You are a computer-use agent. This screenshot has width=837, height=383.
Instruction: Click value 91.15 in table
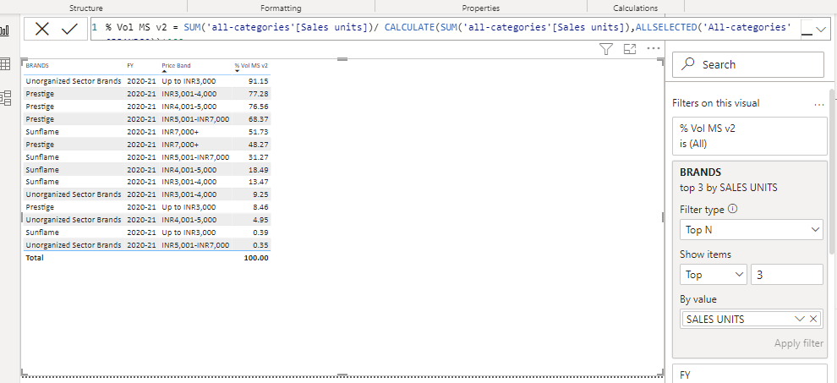(259, 81)
